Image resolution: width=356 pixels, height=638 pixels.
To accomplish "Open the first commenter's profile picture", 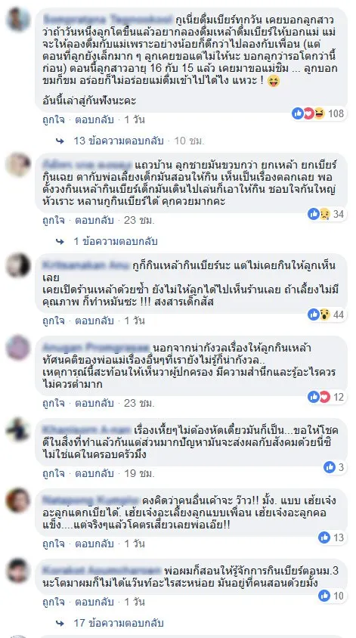I will (18, 19).
